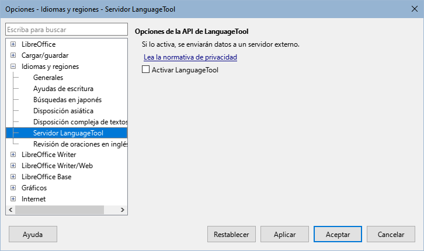Select the LibreOffice Writer/Web label

tap(57, 166)
